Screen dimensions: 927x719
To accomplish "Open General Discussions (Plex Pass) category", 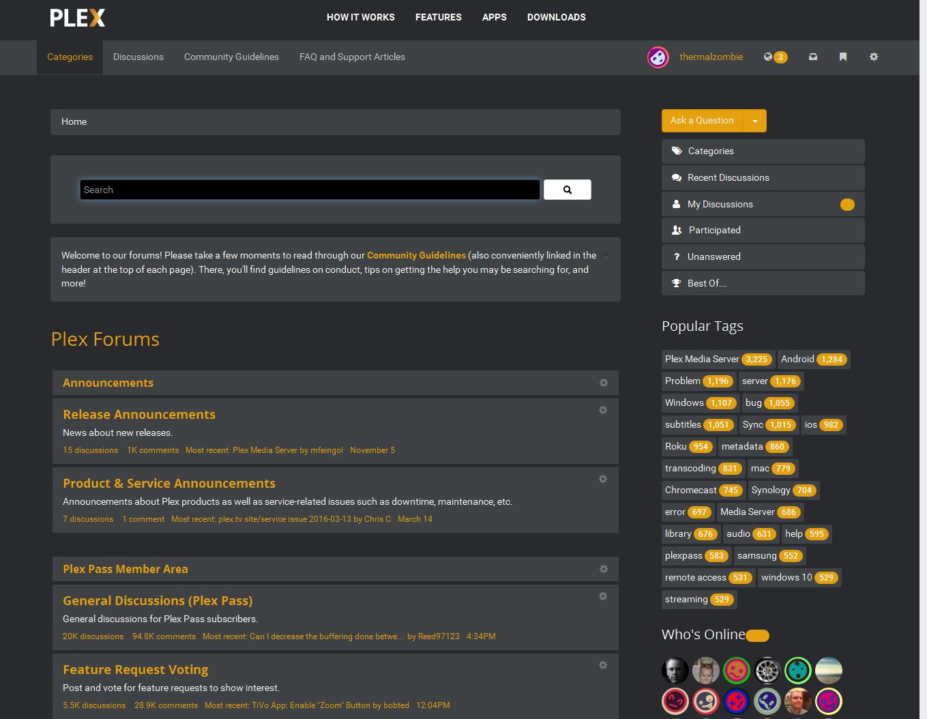I will point(158,600).
